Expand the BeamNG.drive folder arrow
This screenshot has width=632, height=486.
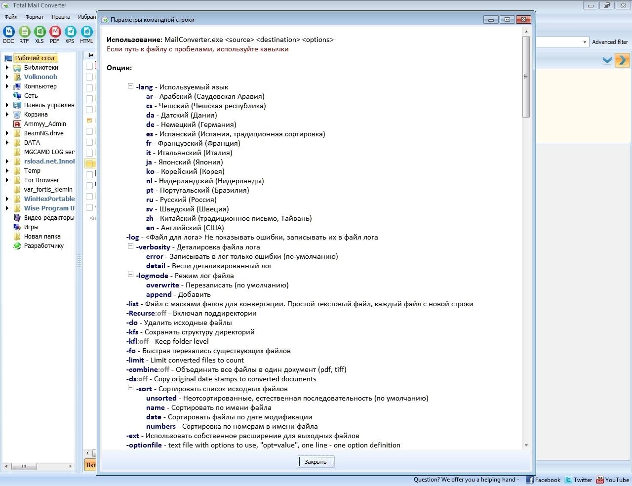coord(7,133)
